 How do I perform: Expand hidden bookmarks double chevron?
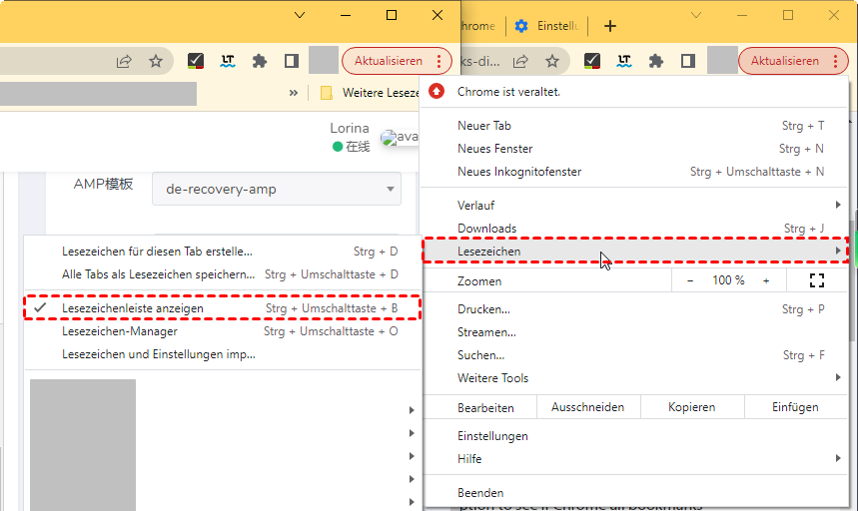click(x=294, y=93)
